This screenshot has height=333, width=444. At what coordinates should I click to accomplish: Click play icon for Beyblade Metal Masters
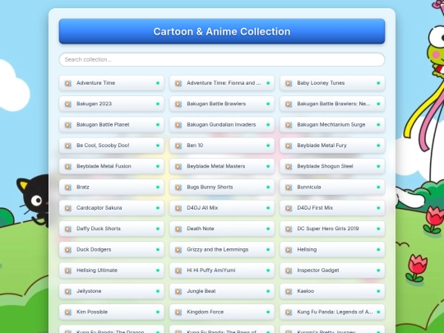[178, 166]
